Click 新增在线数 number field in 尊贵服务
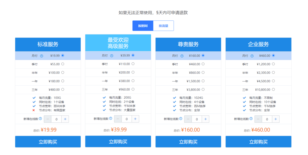Screen dimensions: 308x155 (x=197, y=119)
